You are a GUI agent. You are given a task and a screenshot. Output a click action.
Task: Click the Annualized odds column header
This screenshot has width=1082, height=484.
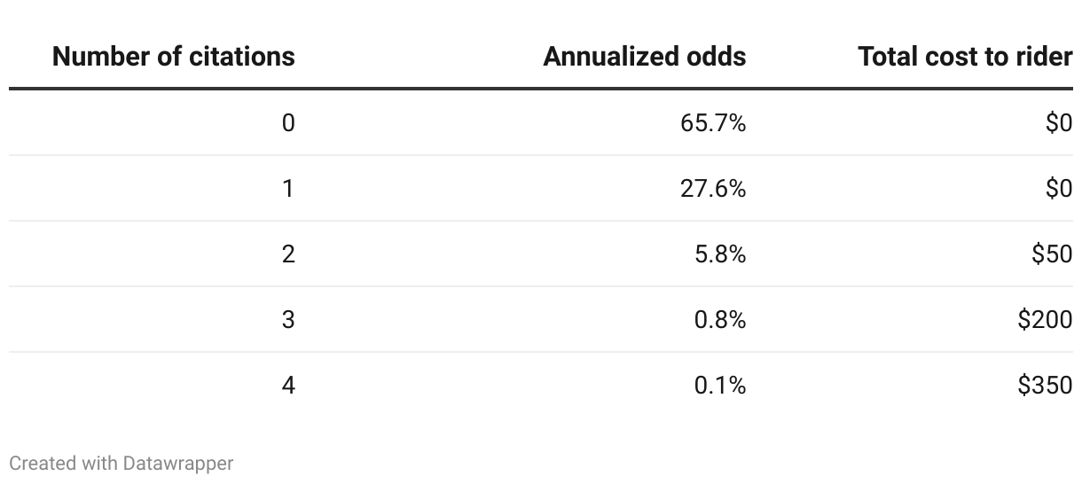(x=645, y=57)
